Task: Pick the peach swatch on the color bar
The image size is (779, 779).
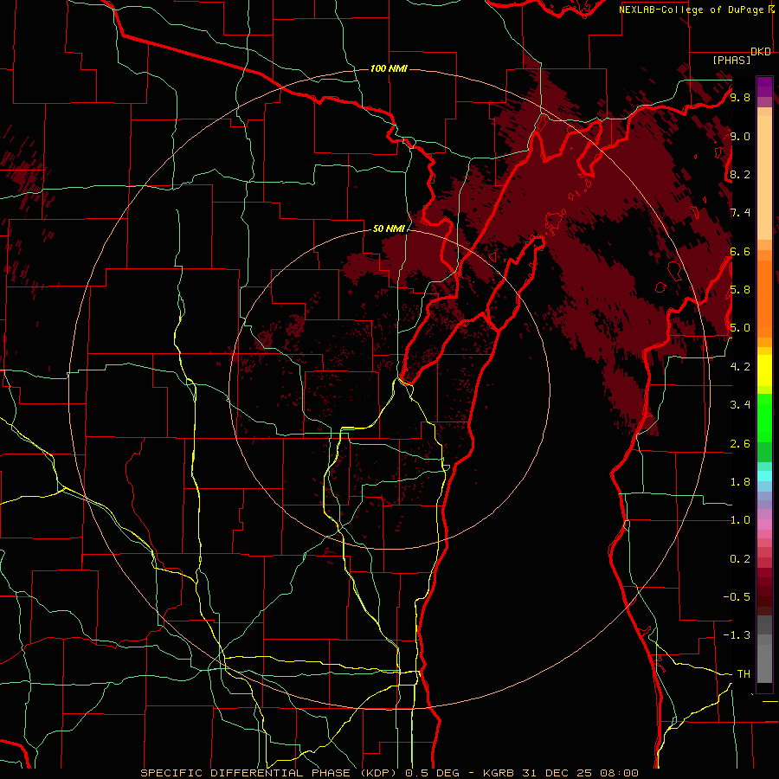Action: coord(764,179)
